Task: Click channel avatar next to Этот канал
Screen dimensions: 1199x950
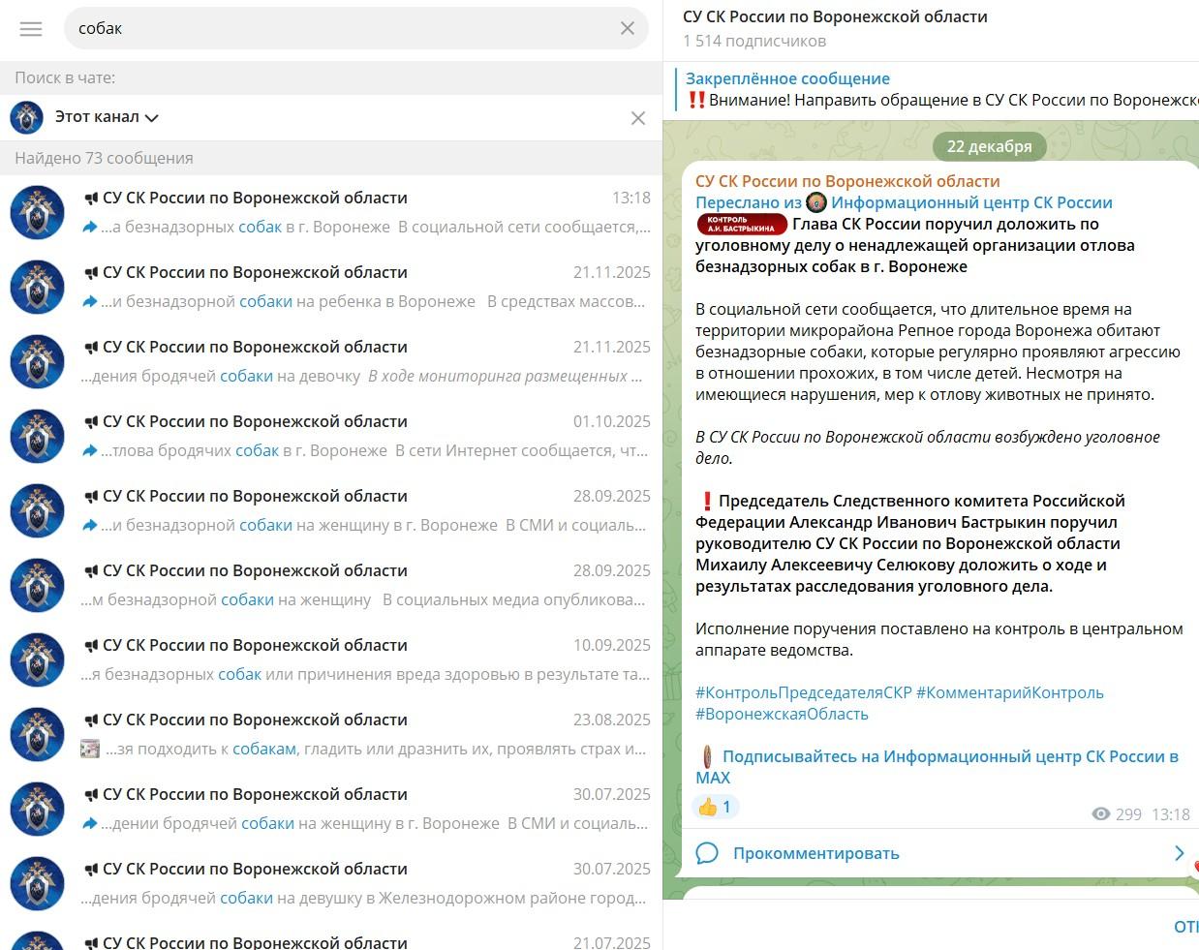Action: coord(27,117)
